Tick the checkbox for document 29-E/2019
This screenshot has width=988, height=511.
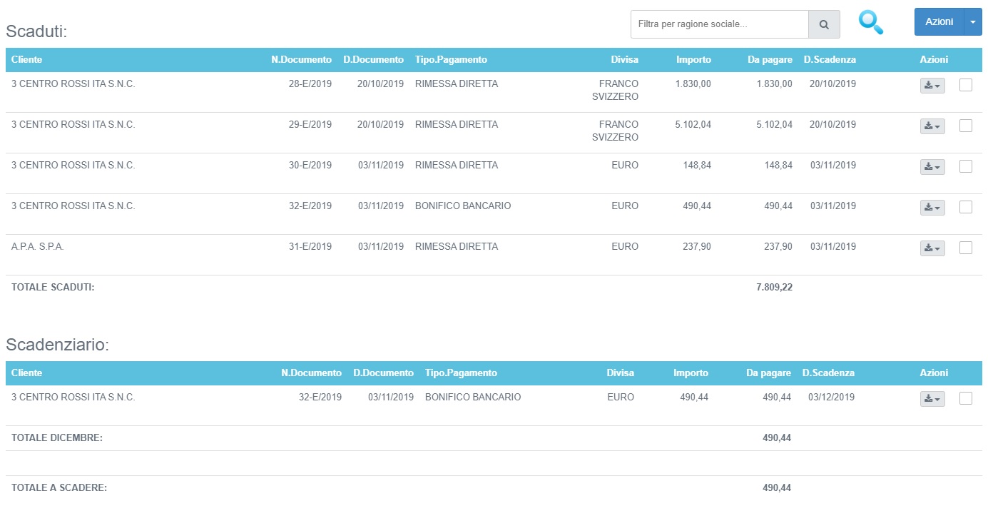click(966, 126)
